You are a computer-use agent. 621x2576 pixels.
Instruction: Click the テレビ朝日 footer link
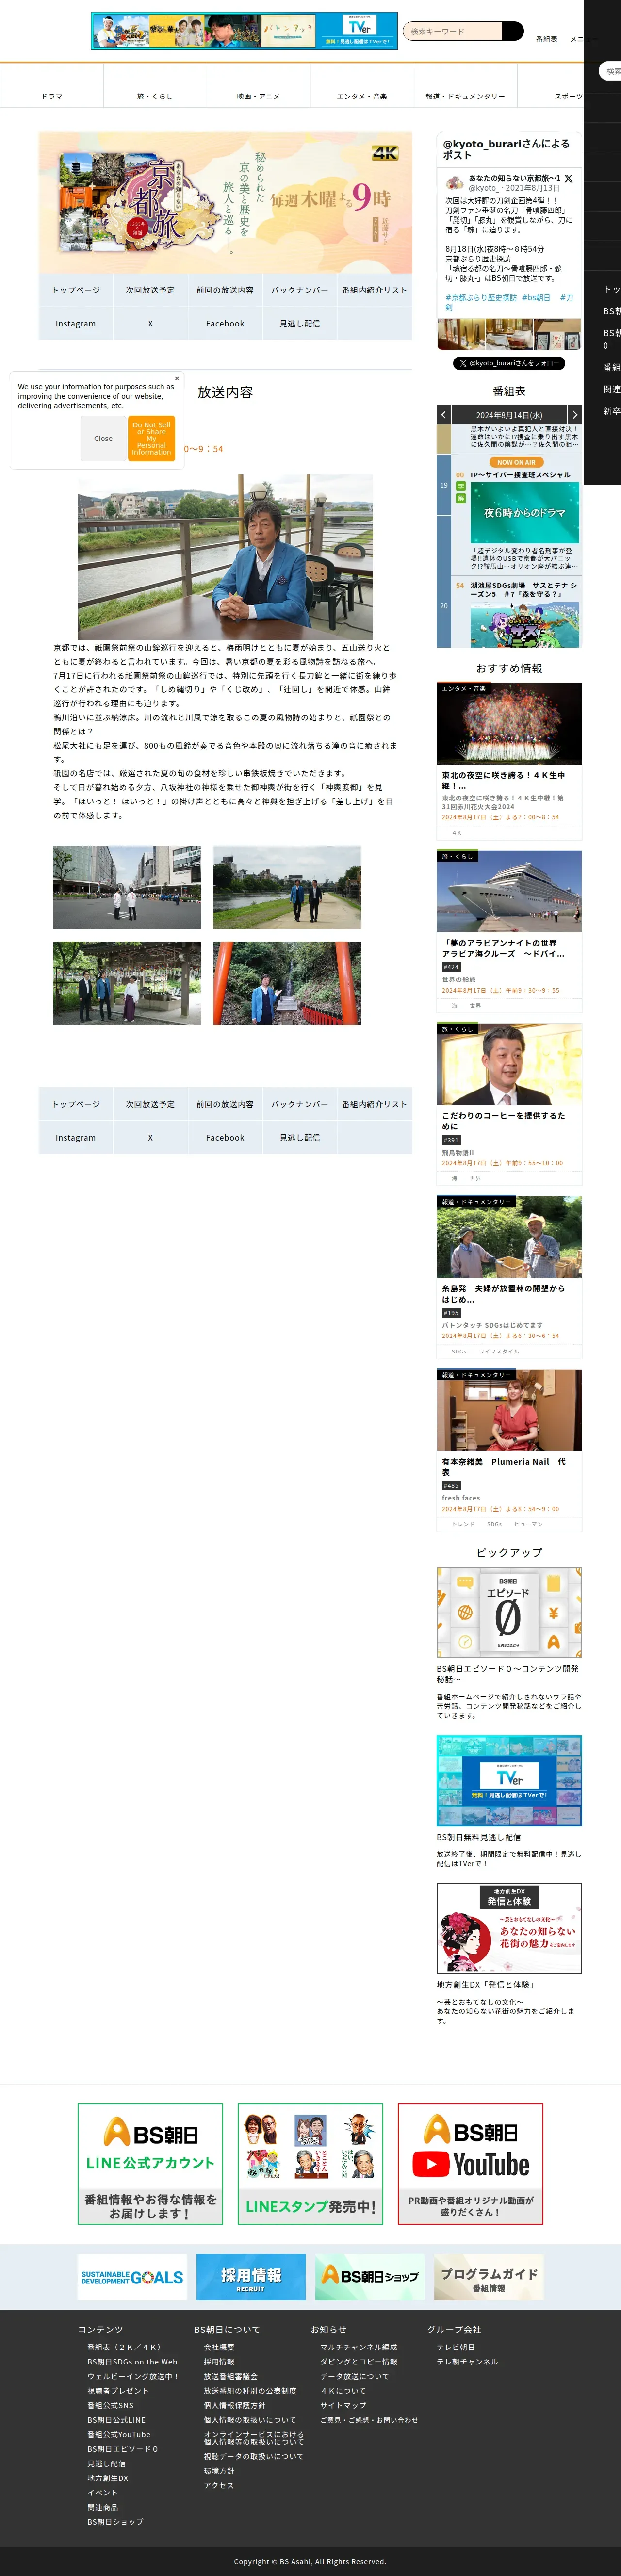(456, 2347)
